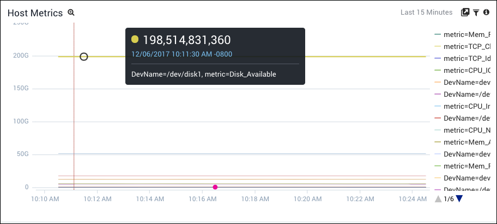Hide the metric=CPU_IO legend series
The image size is (497, 224).
point(466,70)
